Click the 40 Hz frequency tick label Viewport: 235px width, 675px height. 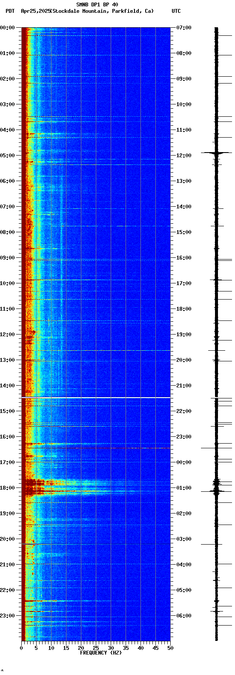coord(140,648)
